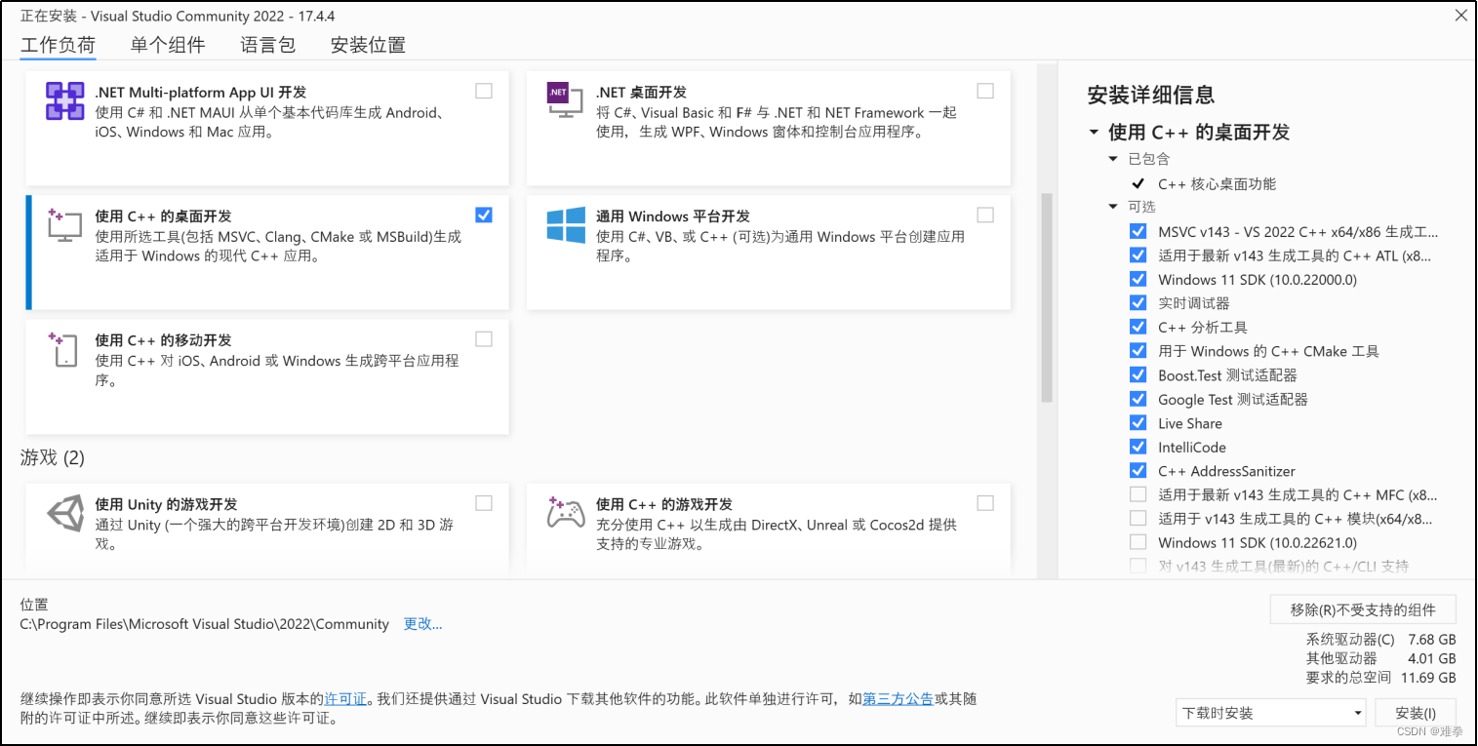Click the 安装详细信息 heading

click(x=1151, y=95)
